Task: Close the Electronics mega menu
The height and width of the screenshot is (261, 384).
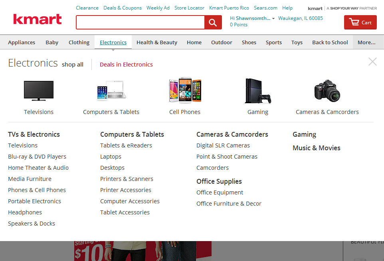Action: click(x=372, y=62)
